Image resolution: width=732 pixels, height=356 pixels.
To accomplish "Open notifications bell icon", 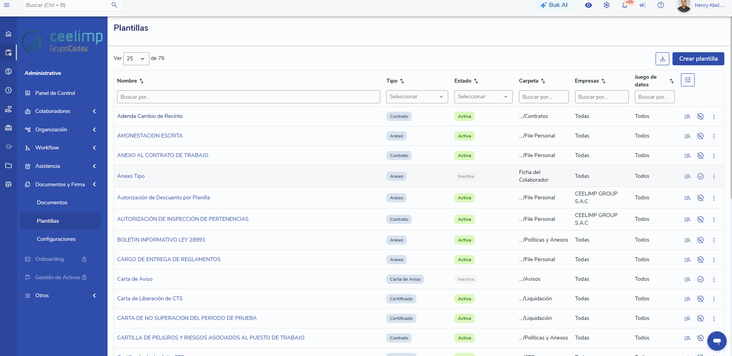I will pyautogui.click(x=625, y=5).
